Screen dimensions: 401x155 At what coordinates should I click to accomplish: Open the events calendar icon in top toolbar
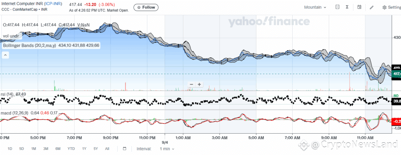tap(359, 7)
